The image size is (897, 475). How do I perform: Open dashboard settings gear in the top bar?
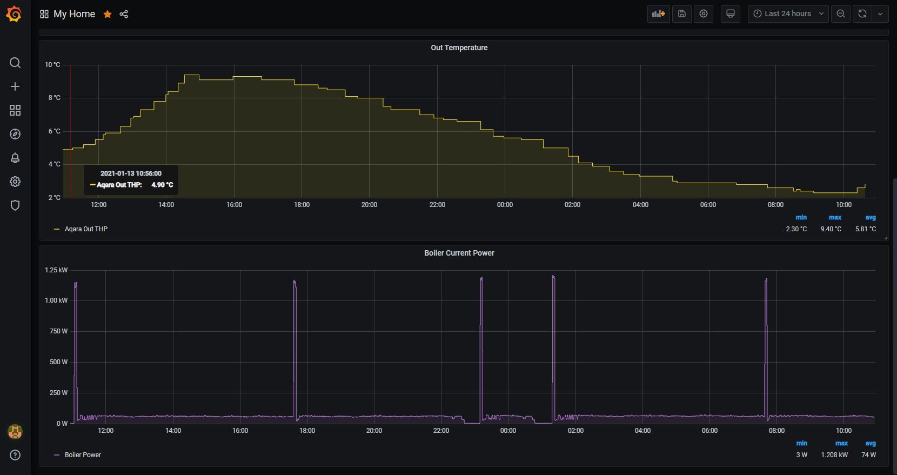[x=704, y=14]
